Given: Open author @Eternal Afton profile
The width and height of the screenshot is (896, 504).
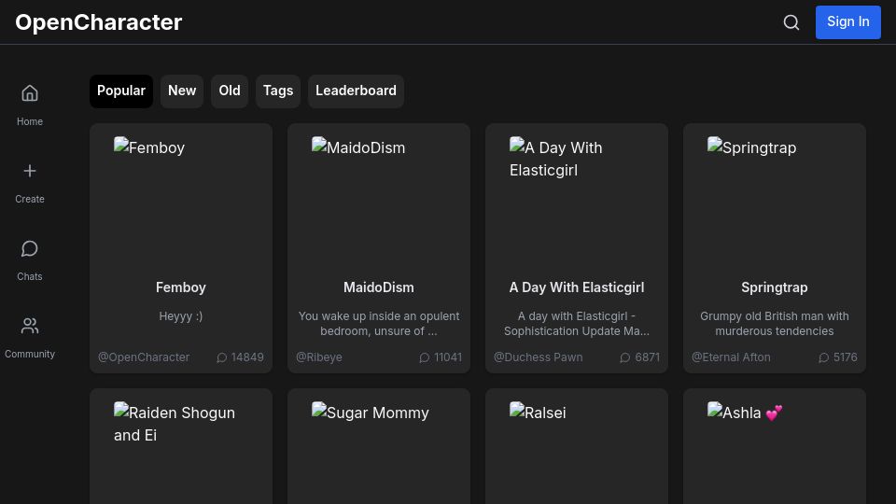Looking at the screenshot, I should (x=731, y=357).
